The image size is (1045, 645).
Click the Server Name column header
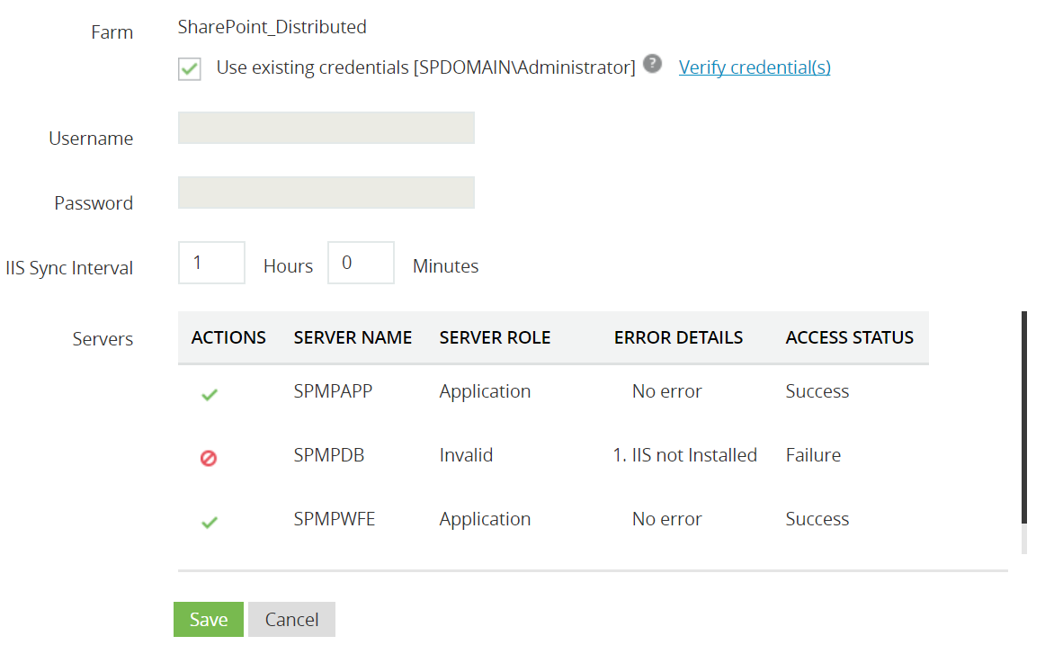click(353, 338)
